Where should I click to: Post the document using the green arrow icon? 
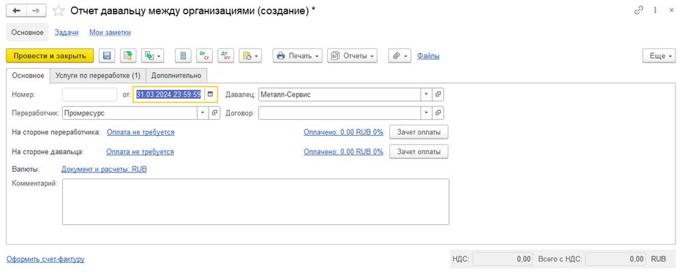click(x=128, y=56)
